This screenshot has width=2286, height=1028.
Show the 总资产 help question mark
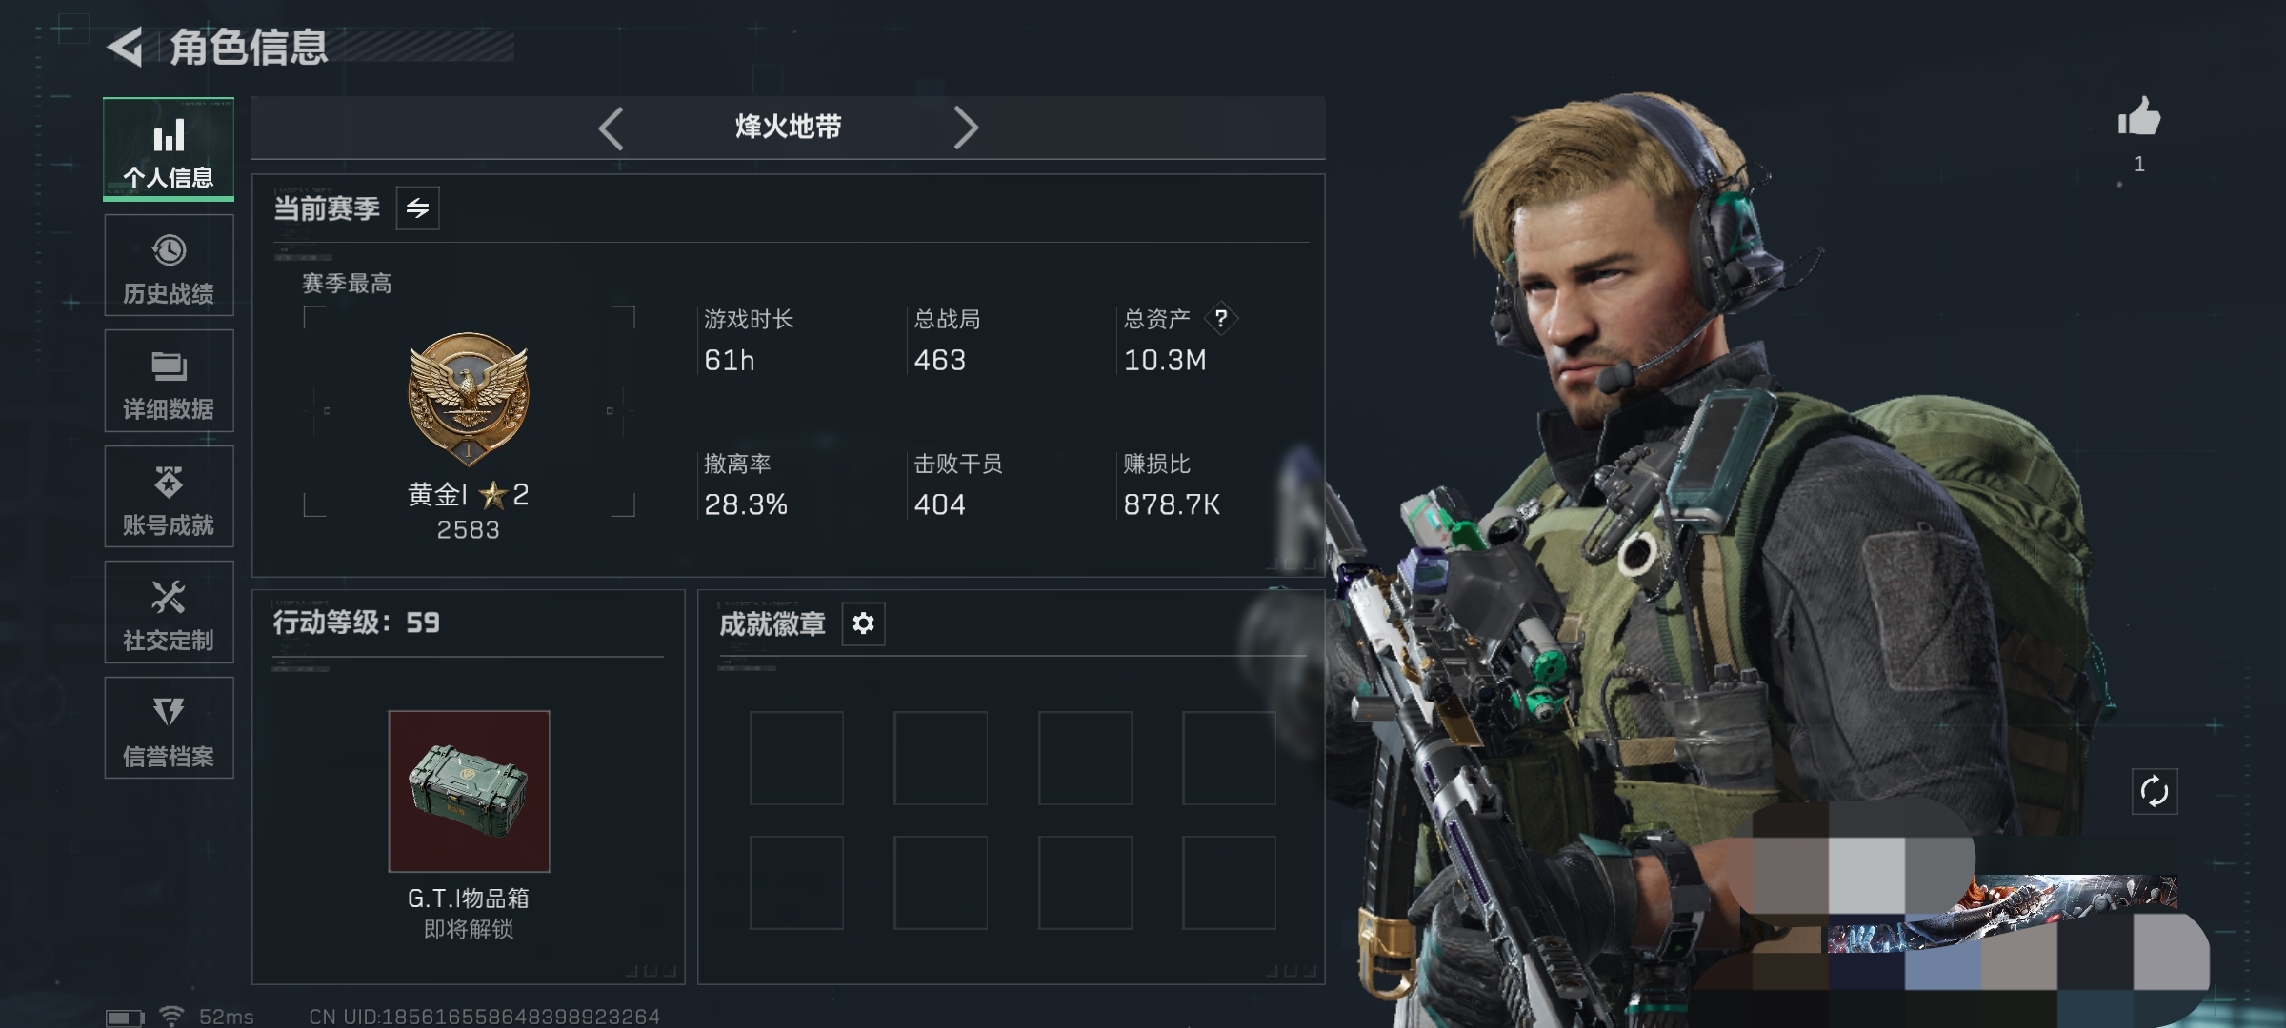[1221, 319]
